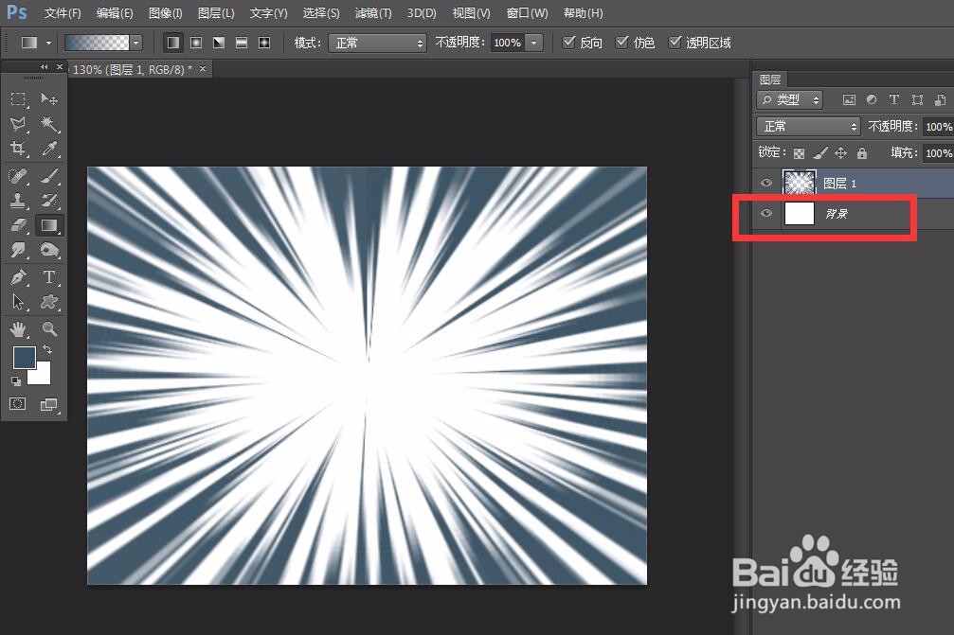
Task: Open the 帮助(H) menu
Action: [x=583, y=12]
